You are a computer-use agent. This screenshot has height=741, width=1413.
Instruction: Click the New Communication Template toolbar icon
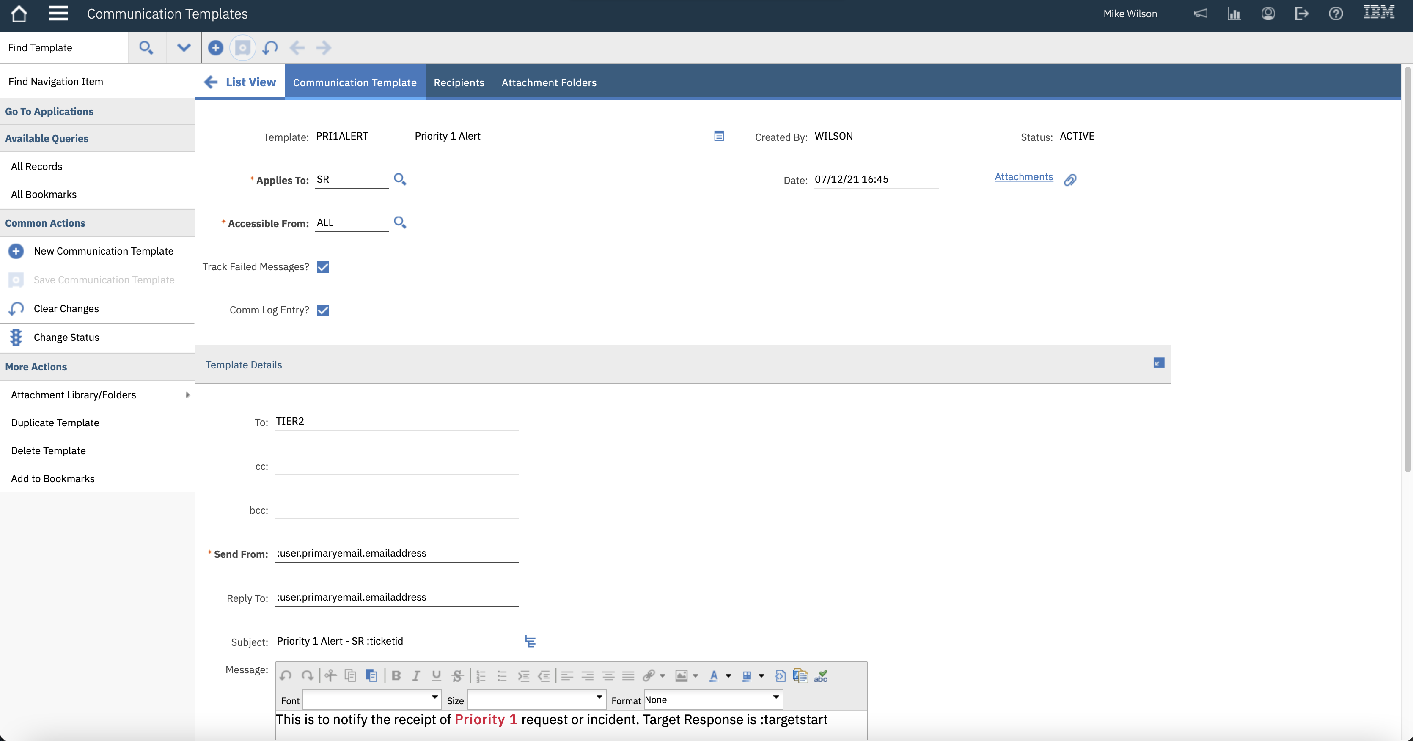pos(216,48)
